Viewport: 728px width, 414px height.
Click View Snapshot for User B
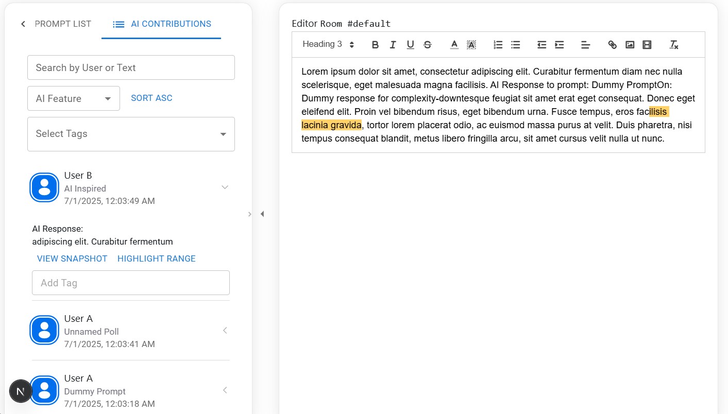click(x=72, y=258)
